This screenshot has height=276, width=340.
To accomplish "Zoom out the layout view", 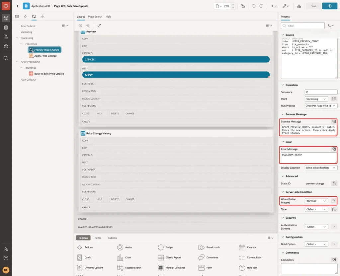I will [x=81, y=26].
